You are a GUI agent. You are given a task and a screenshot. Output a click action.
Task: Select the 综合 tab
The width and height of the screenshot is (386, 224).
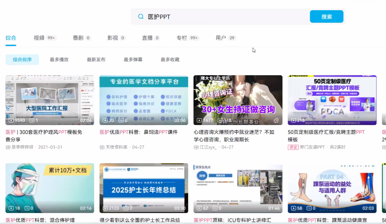[x=11, y=38]
